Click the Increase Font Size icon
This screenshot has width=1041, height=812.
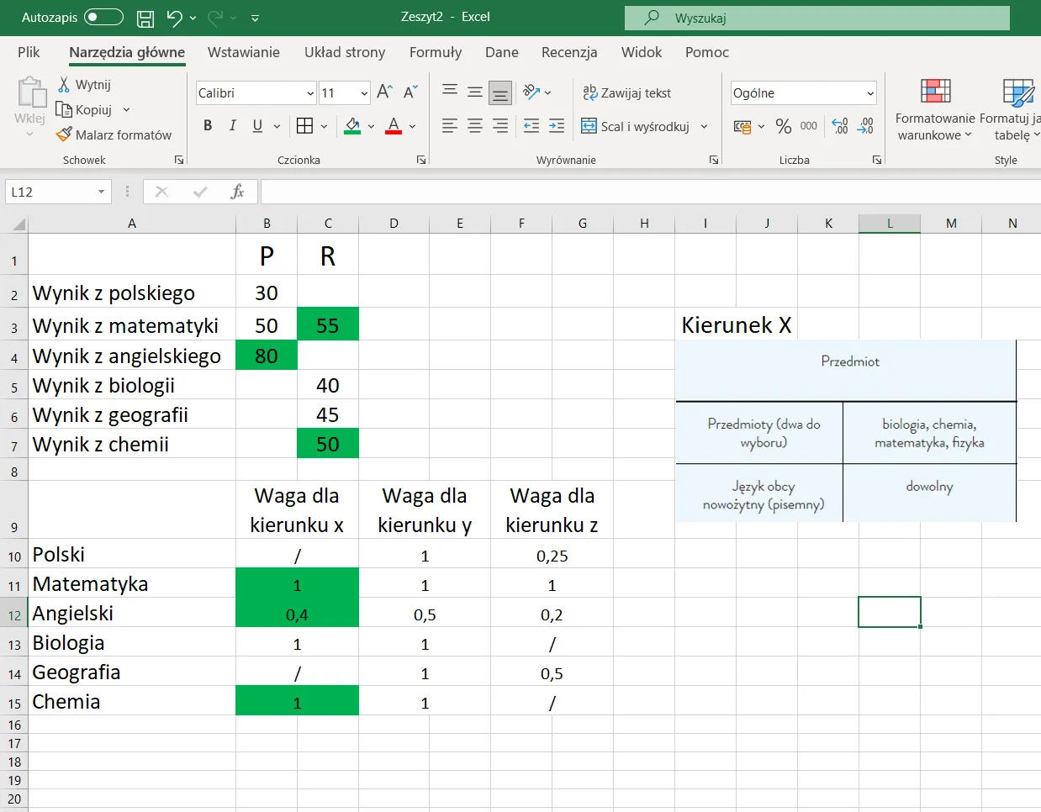coord(384,92)
